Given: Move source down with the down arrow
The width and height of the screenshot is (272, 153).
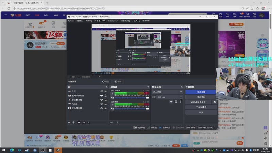Looking at the screenshot, I should (x=89, y=122).
